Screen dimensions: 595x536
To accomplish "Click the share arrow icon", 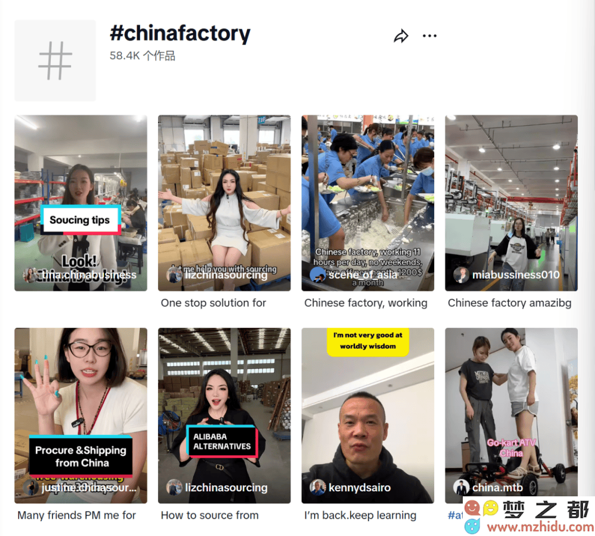I will click(401, 36).
